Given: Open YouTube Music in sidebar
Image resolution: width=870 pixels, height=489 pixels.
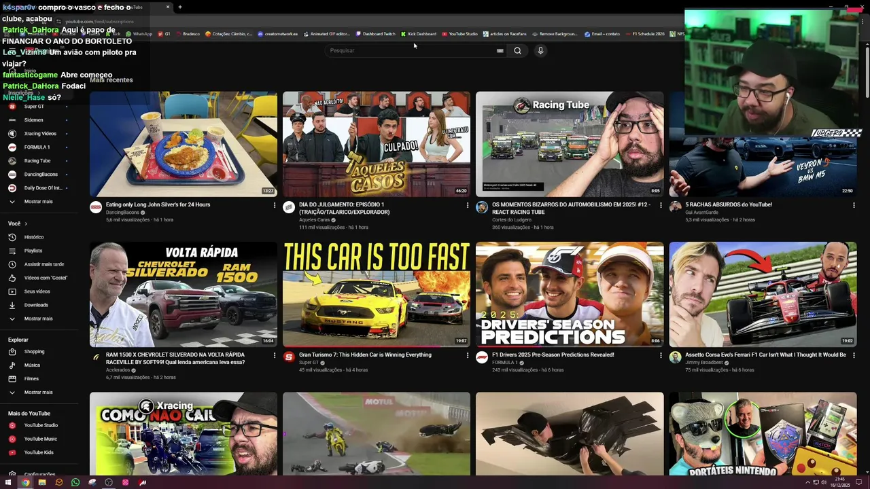Looking at the screenshot, I should pyautogui.click(x=40, y=439).
